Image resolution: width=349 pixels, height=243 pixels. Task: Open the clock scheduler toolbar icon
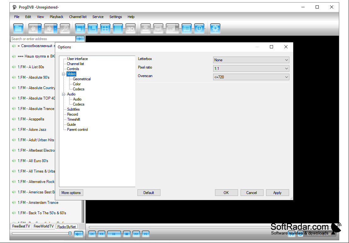pos(199,28)
